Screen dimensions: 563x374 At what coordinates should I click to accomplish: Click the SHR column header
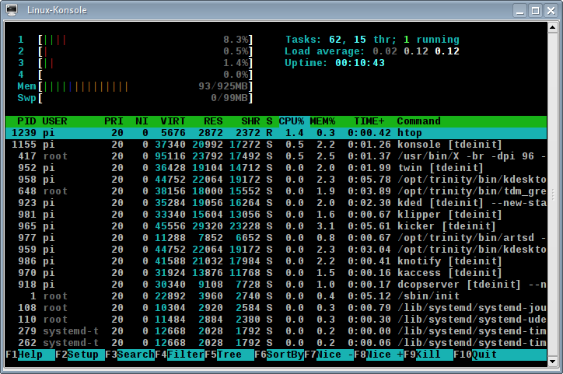tap(250, 121)
